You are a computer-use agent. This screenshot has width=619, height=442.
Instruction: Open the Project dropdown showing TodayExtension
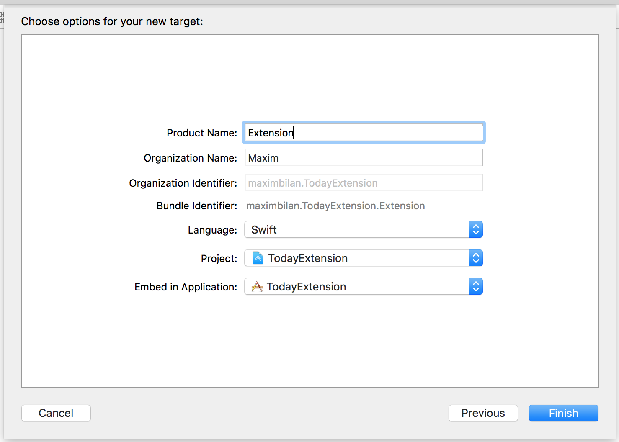[364, 258]
